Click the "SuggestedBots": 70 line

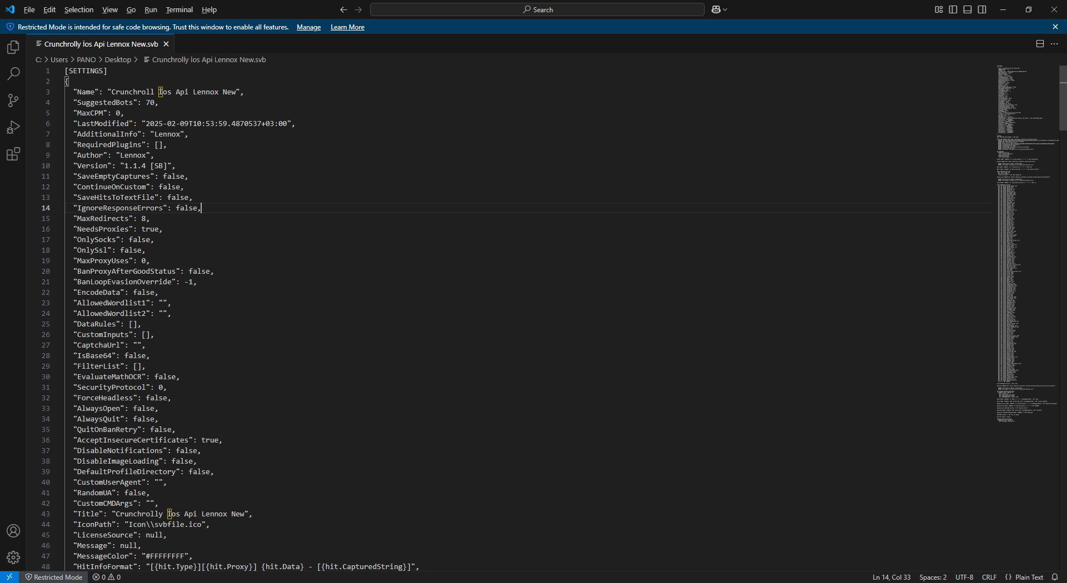click(116, 103)
